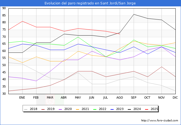Image resolution: width=181 pixels, height=125 pixels.
Task: Click the ABR month axis label
Action: [x=64, y=97]
